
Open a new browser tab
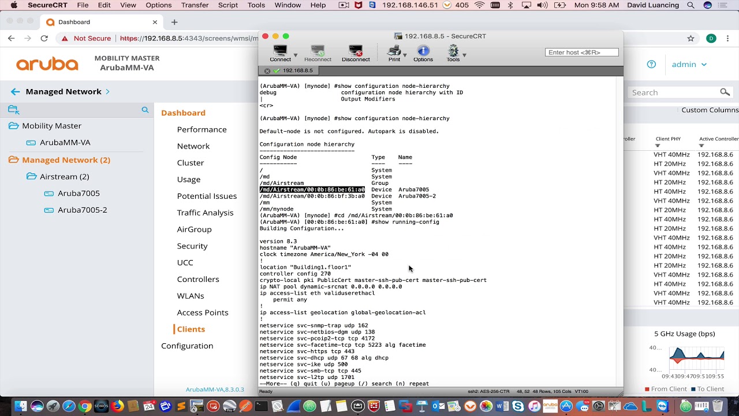click(174, 22)
